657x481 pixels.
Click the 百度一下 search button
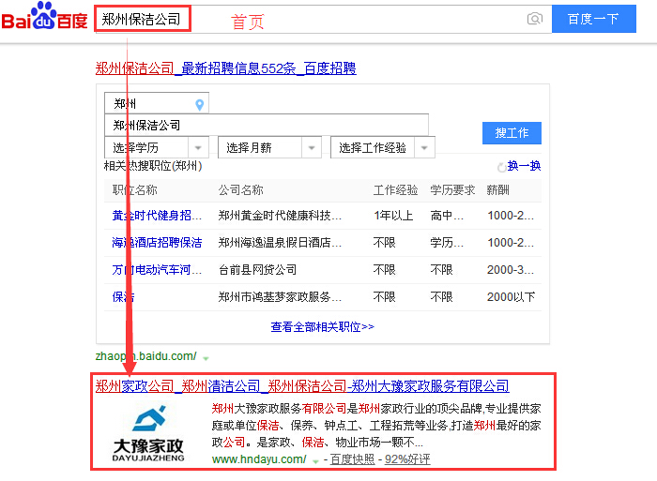594,19
